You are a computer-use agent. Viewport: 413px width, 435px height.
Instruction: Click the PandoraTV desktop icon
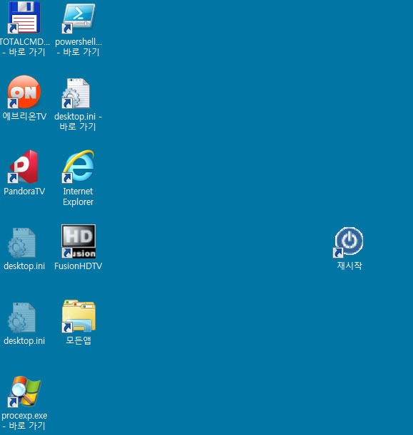click(24, 167)
